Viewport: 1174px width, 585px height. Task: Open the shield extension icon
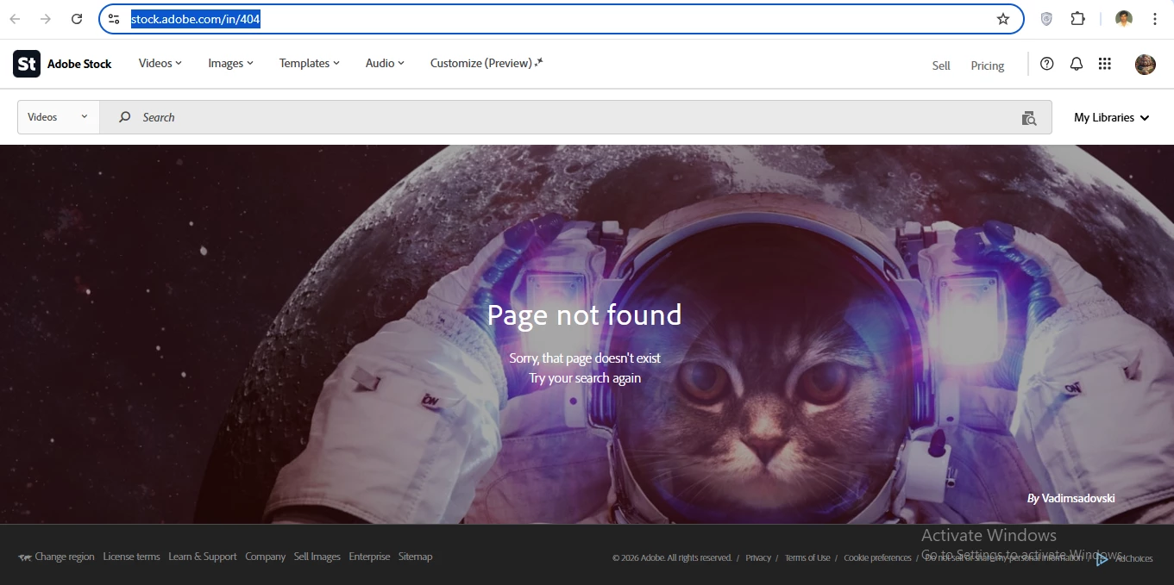pos(1046,19)
